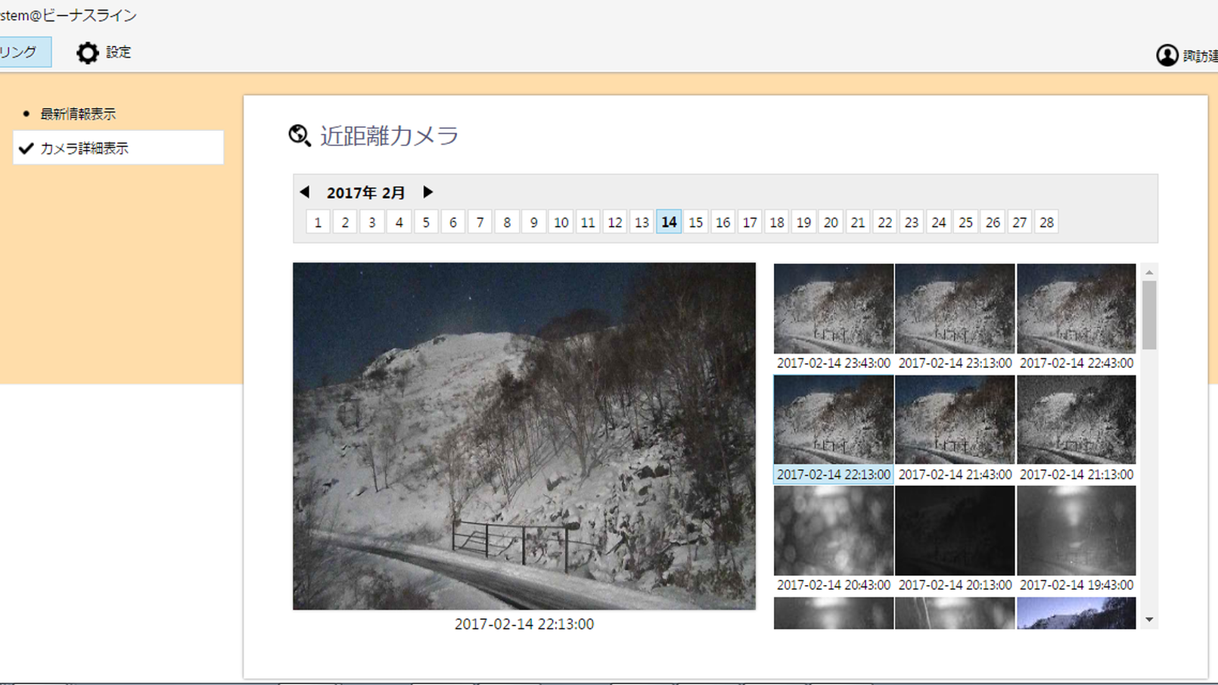
Task: Click the magnifier icon beside 近距離カメラ
Action: 300,135
